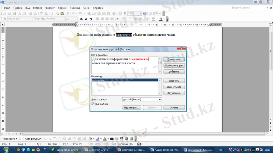Select the Rectangle tool in Drawing toolbar

pos(54,139)
